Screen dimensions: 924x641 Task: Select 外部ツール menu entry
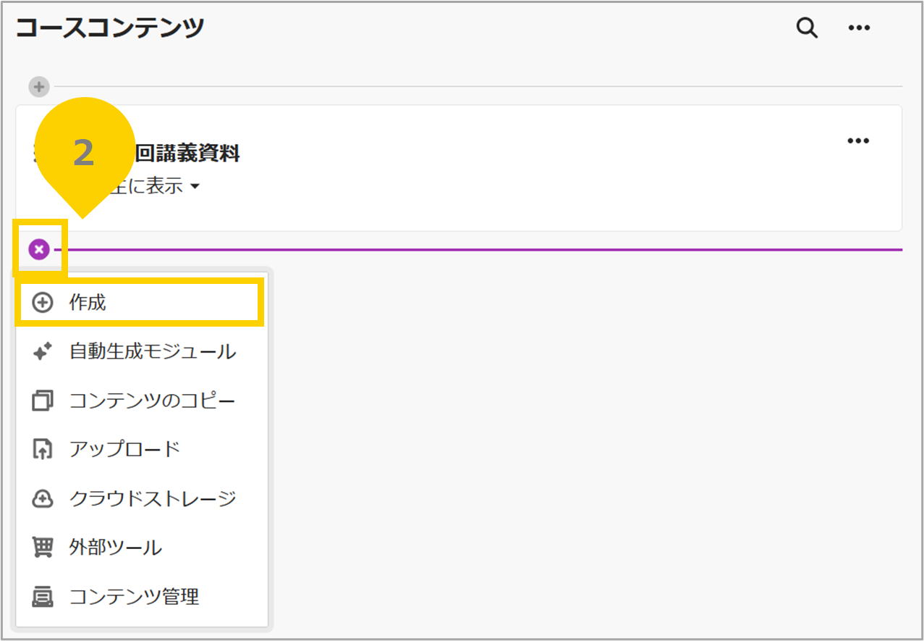click(x=141, y=548)
